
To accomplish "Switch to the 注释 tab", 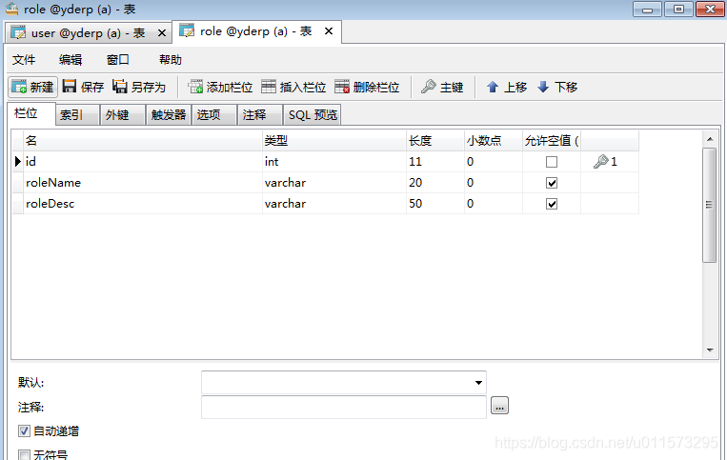I will [260, 115].
